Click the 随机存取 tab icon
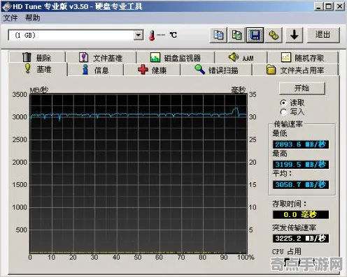 click(x=286, y=57)
